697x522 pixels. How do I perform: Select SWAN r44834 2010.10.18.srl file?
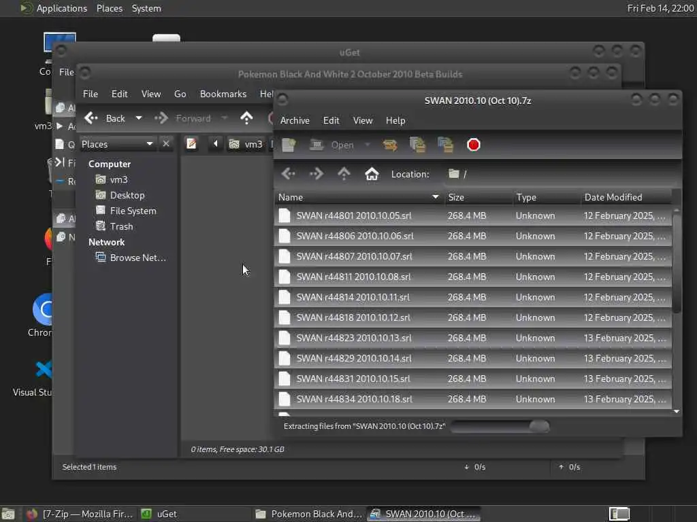(472, 400)
